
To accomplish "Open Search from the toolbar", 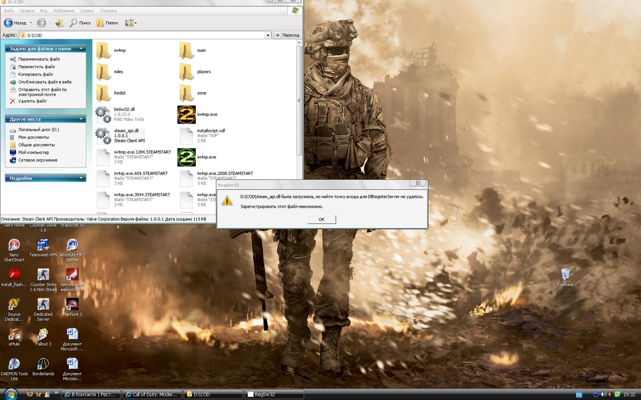I will (x=80, y=23).
